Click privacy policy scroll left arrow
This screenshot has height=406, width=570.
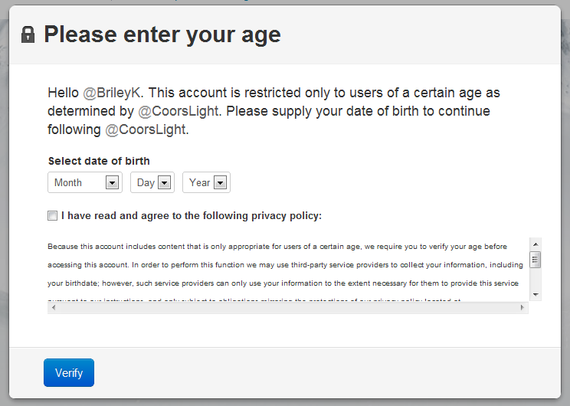52,307
